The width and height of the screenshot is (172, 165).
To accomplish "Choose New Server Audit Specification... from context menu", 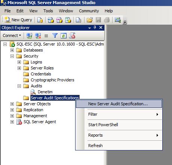I will pyautogui.click(x=119, y=104).
